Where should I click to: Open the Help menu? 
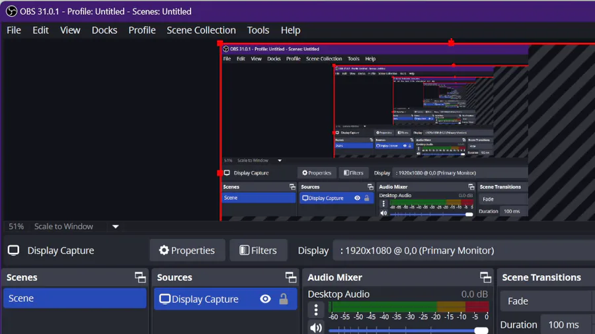[x=291, y=30]
